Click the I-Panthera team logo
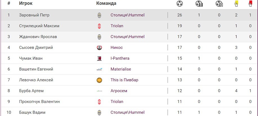This screenshot has width=258, height=116. click(x=99, y=59)
